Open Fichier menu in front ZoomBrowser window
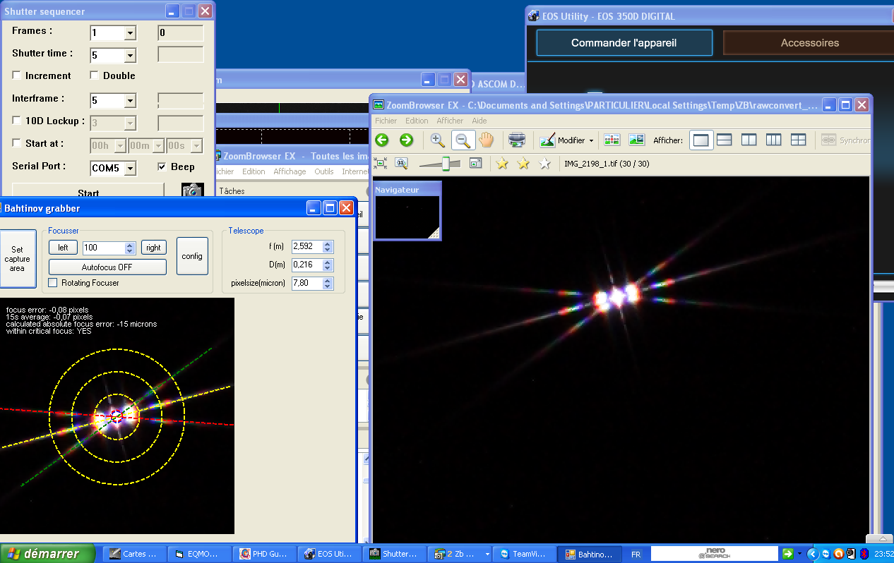The height and width of the screenshot is (563, 894). click(386, 121)
